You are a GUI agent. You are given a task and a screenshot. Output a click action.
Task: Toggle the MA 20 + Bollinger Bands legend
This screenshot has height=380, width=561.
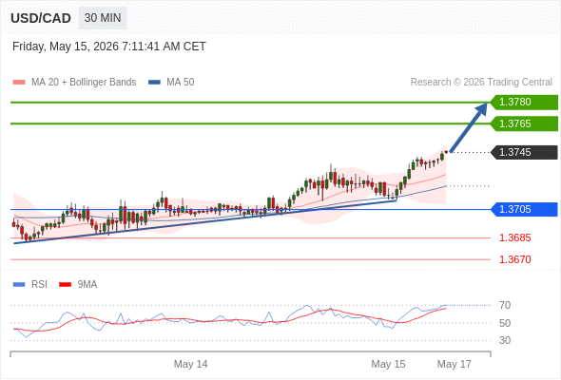point(74,83)
